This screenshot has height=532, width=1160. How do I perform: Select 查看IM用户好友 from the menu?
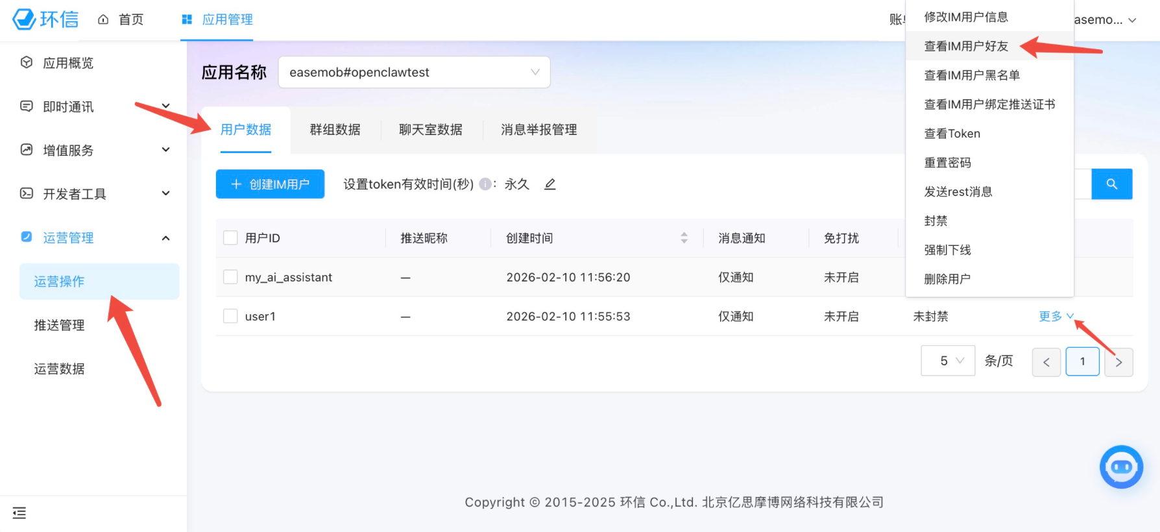pyautogui.click(x=966, y=46)
